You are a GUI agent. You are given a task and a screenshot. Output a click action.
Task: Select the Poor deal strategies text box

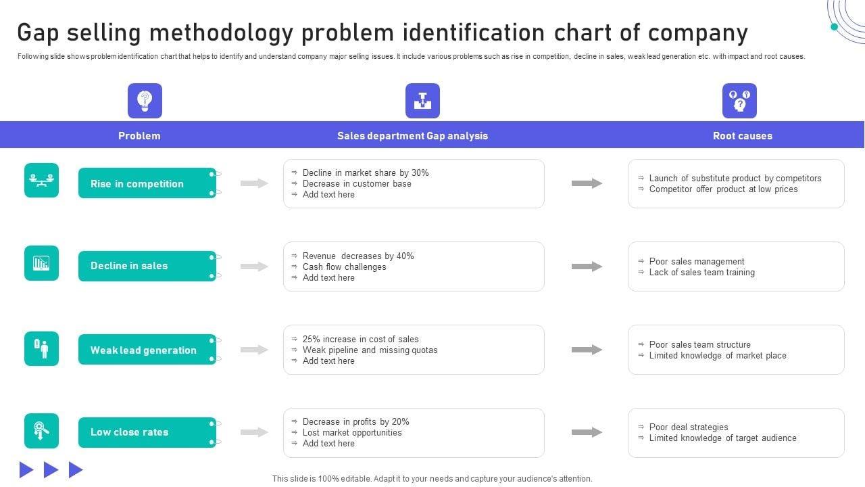(x=736, y=433)
